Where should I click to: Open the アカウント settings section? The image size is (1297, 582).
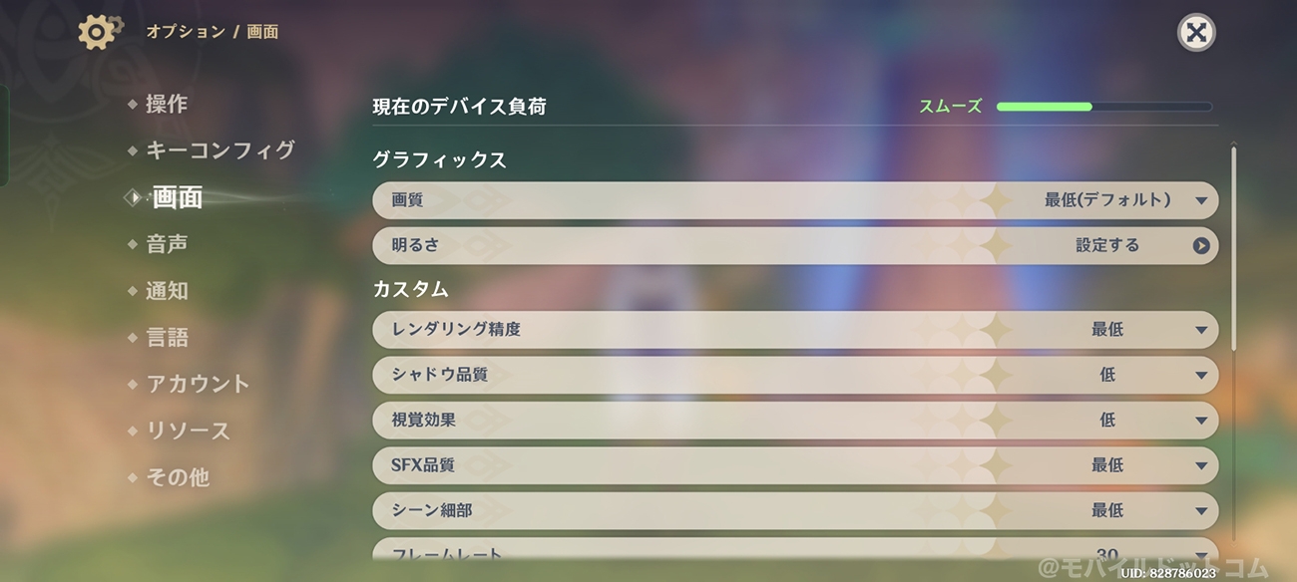tap(198, 384)
